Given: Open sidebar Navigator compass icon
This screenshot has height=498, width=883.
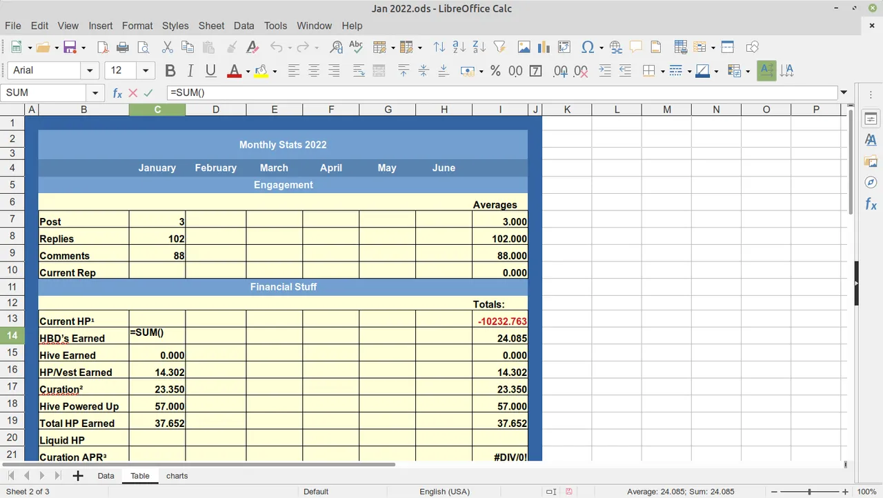Looking at the screenshot, I should coord(871,182).
